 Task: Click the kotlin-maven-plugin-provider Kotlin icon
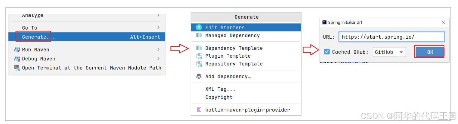click(199, 110)
